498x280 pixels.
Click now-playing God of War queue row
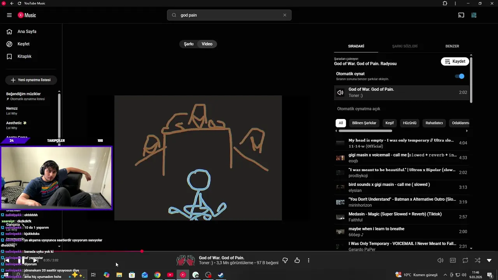[402, 93]
